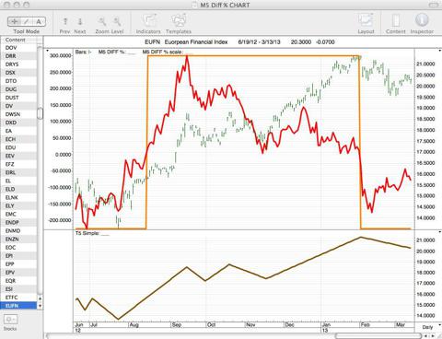Expand top chart pane options triangle

[47, 51]
